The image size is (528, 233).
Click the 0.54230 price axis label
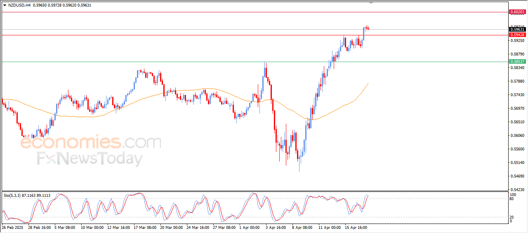517,190
